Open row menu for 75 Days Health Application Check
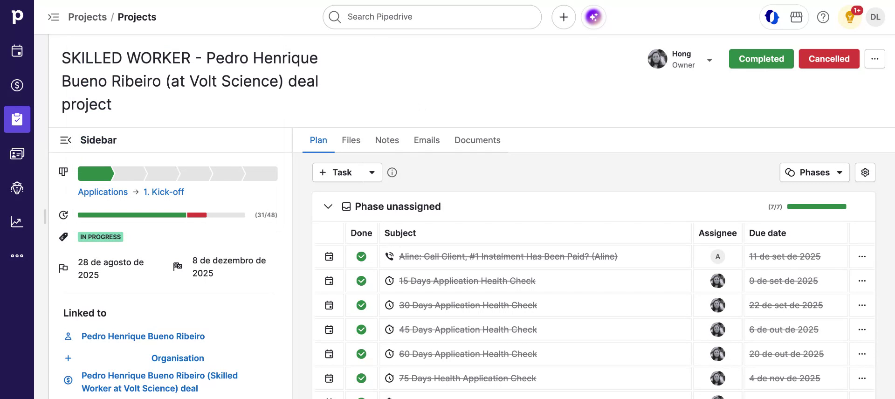The image size is (895, 399). (862, 378)
